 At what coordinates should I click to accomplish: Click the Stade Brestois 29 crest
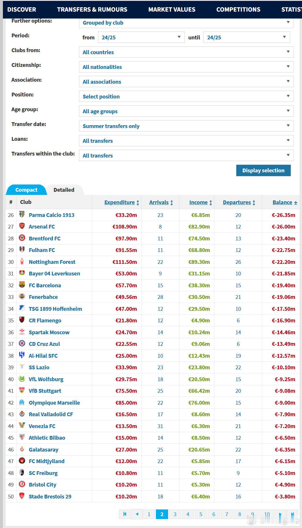tap(22, 496)
